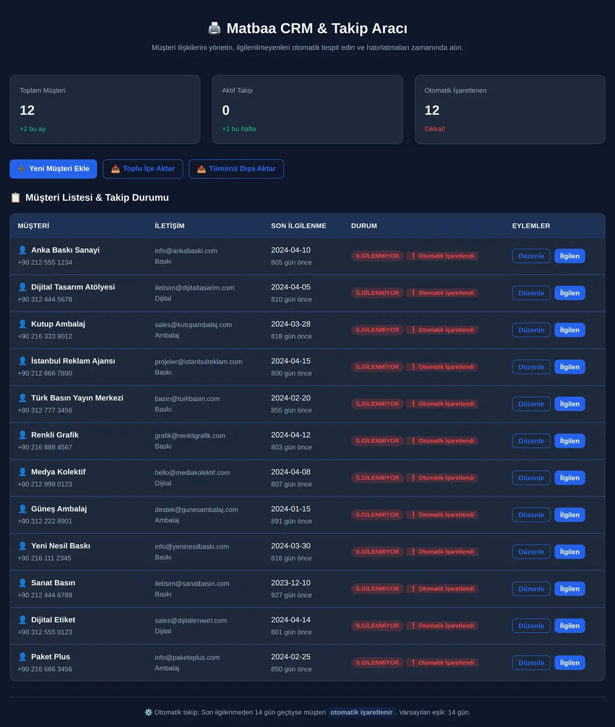Image resolution: width=615 pixels, height=727 pixels.
Task: Click İlgilen for Medya Kolektif
Action: (x=570, y=478)
